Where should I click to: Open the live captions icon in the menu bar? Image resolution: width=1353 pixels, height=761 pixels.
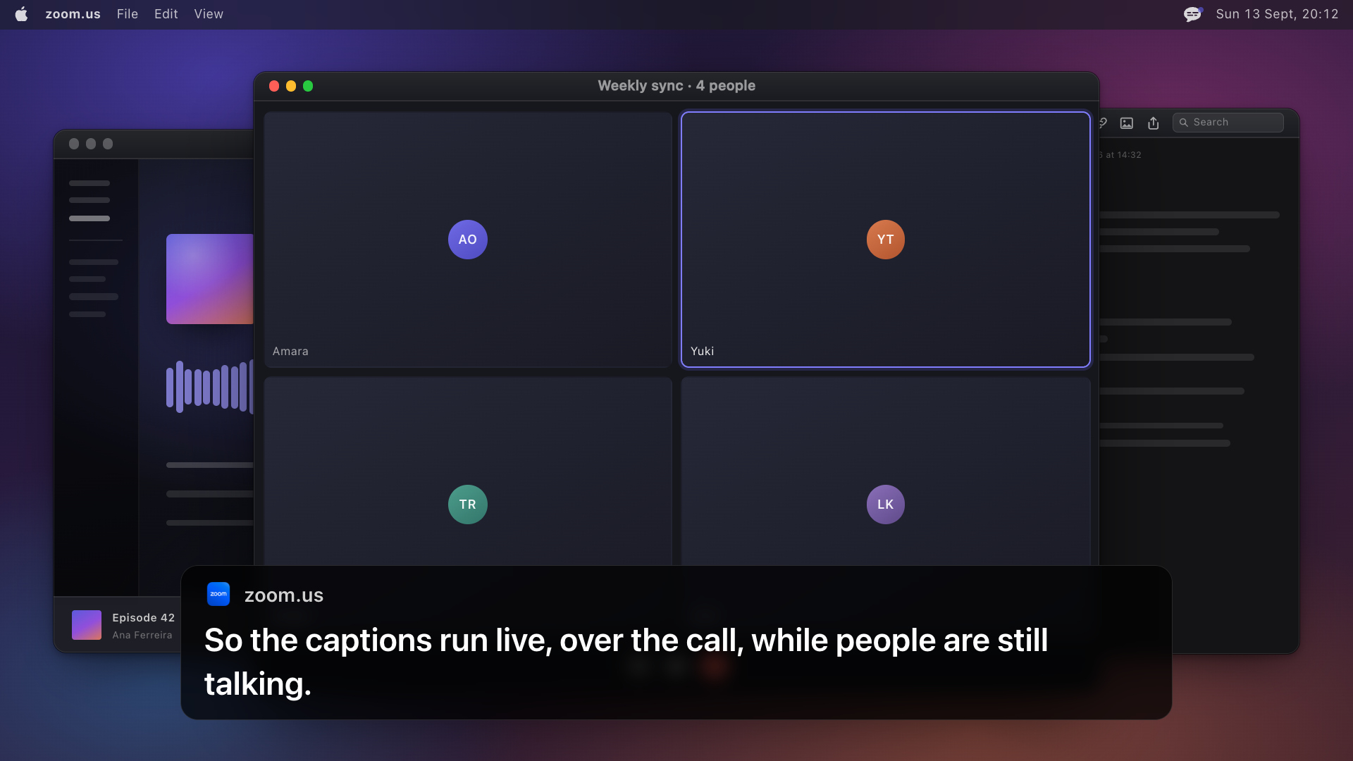(1192, 14)
